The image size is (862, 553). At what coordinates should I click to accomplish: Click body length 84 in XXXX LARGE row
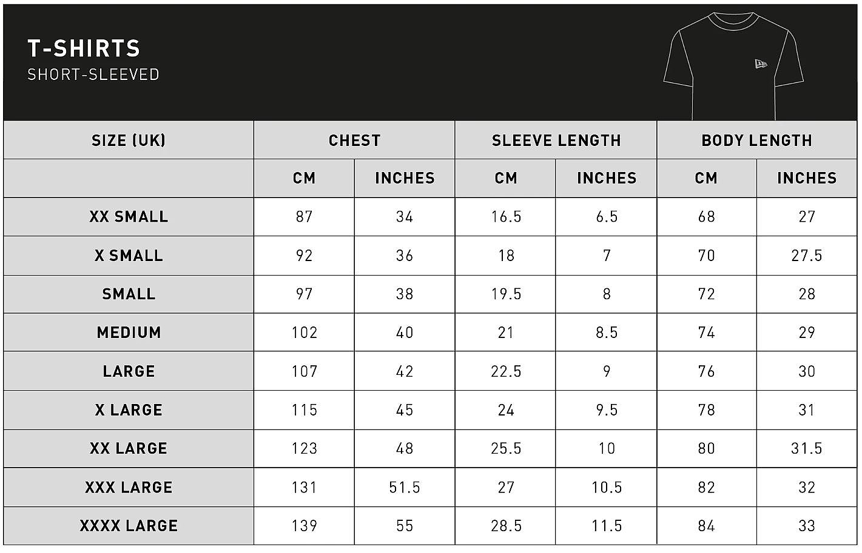click(x=706, y=526)
